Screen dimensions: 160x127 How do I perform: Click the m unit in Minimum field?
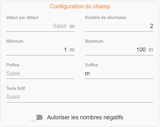[72, 50]
